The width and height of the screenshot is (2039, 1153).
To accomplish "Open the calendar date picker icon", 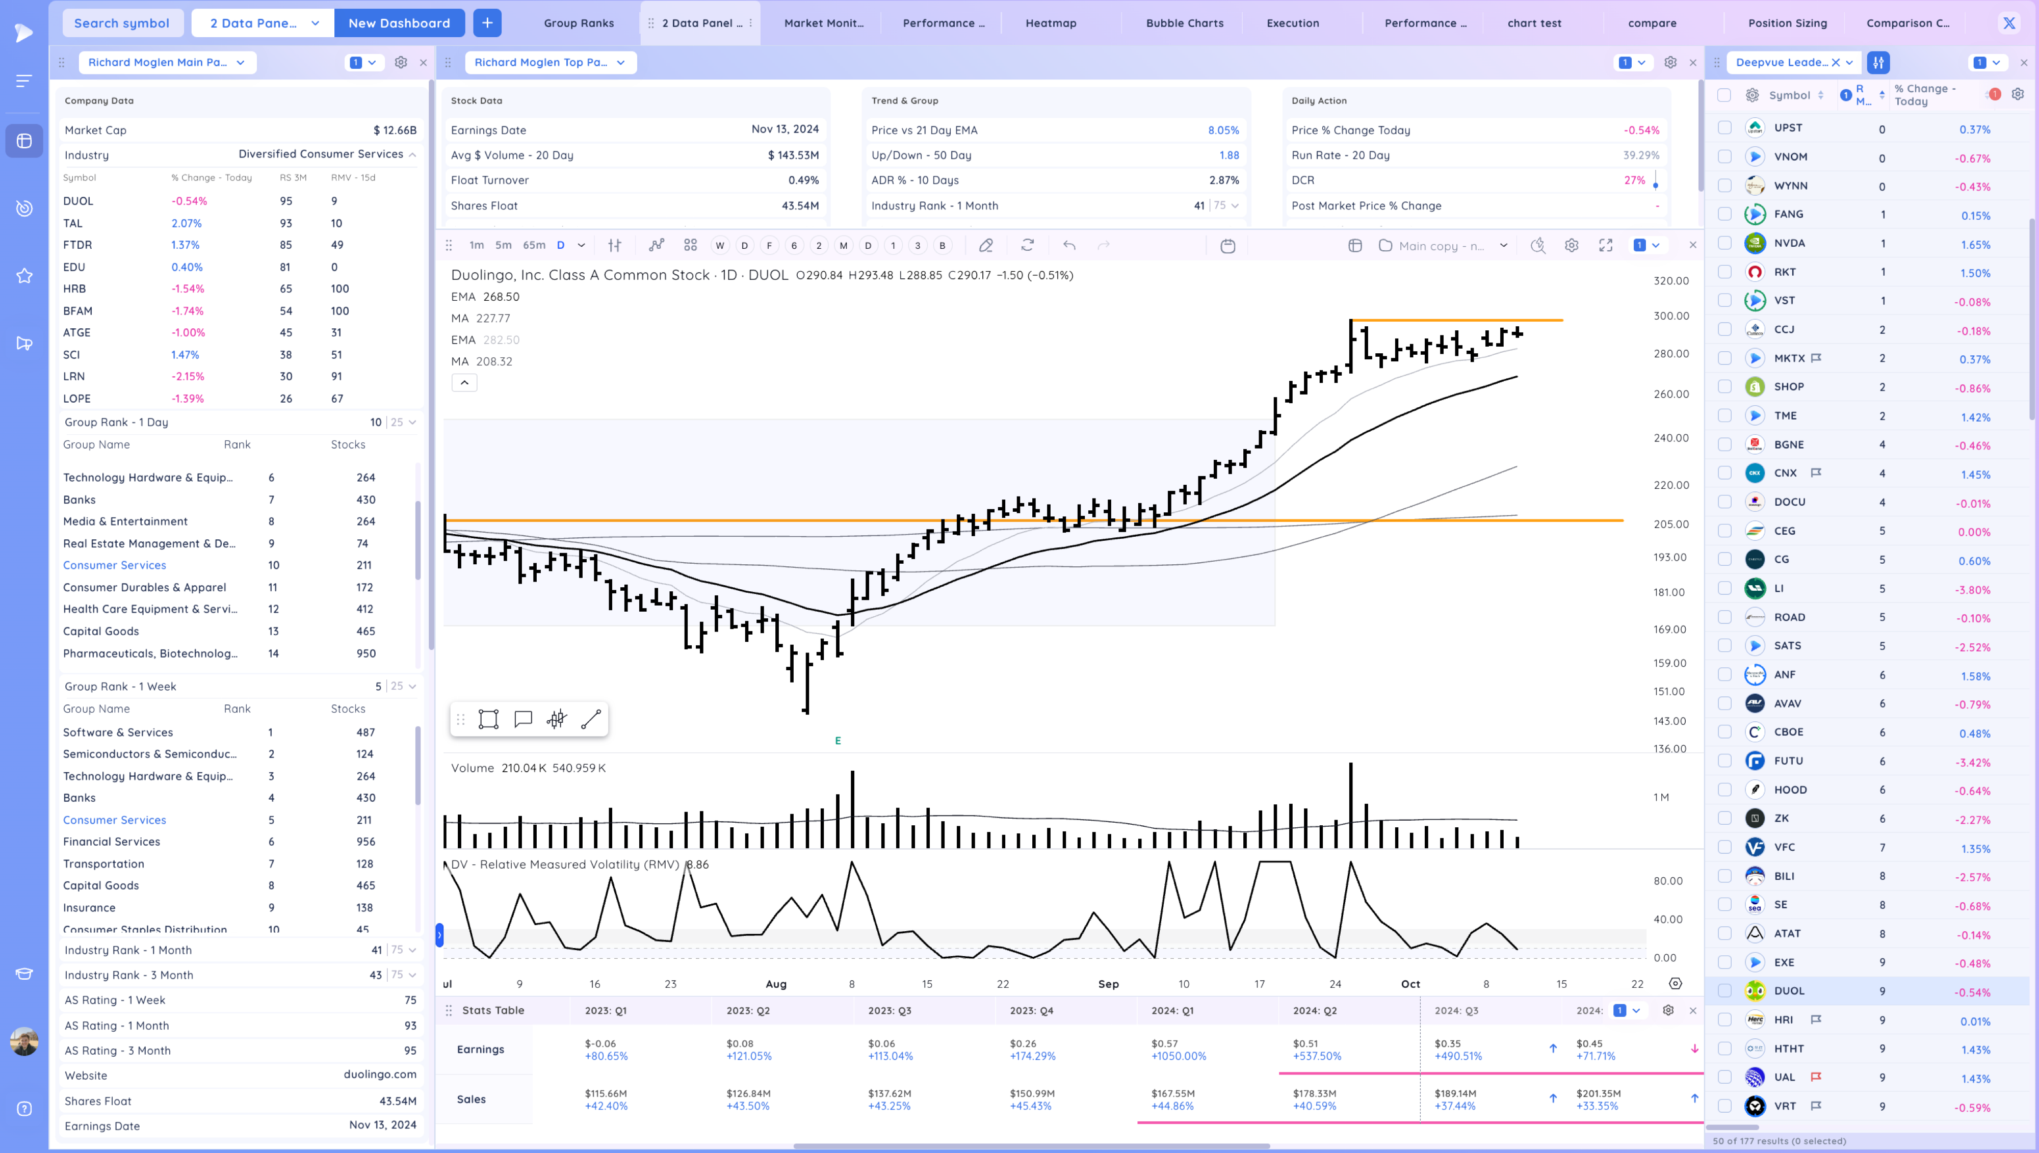I will [x=1227, y=246].
